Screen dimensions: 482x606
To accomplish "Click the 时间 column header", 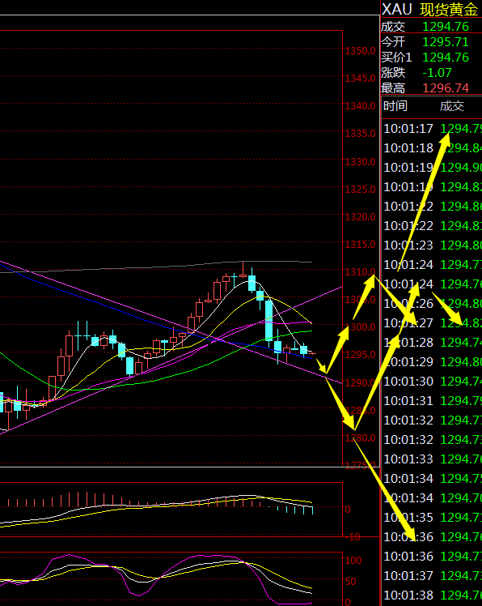I will (x=395, y=106).
